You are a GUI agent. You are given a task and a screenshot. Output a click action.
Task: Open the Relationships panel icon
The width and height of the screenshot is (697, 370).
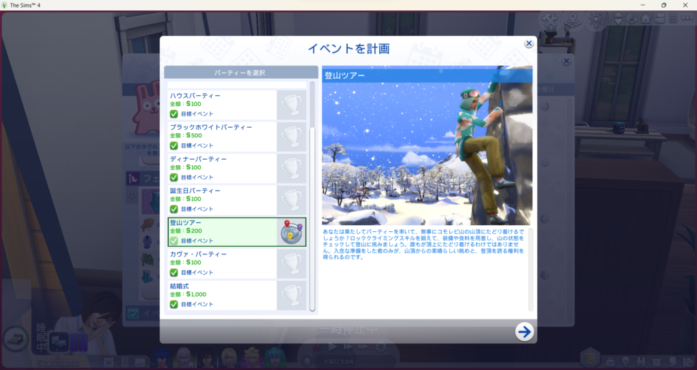coord(641,362)
